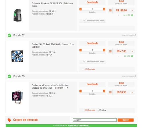Decrease quantity of Sharkoon SKILLER gabinete
Image resolution: width=143 pixels, height=128 pixels.
(x=80, y=9)
